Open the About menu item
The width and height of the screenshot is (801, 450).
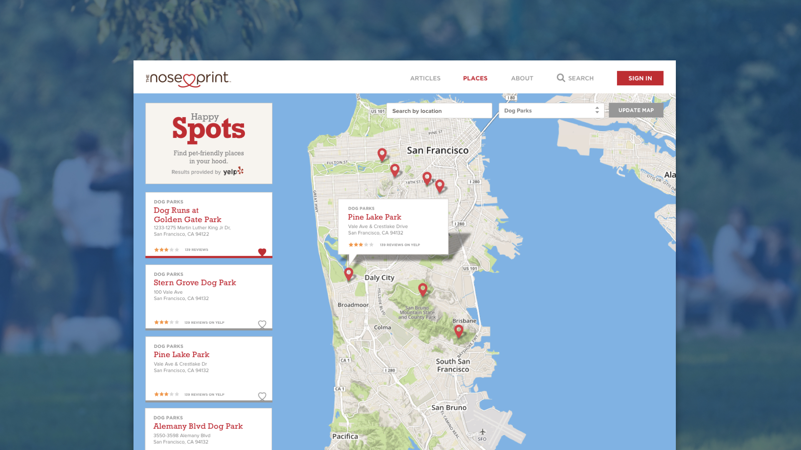click(x=522, y=78)
